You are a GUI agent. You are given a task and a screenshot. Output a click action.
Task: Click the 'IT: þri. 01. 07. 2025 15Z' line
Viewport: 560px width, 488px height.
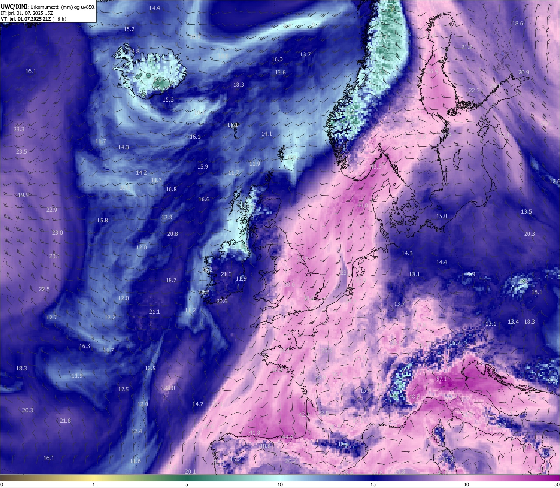pyautogui.click(x=27, y=13)
